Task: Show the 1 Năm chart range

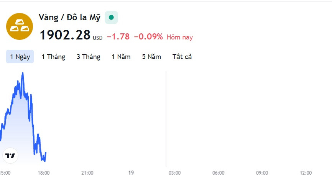Action: 121,56
